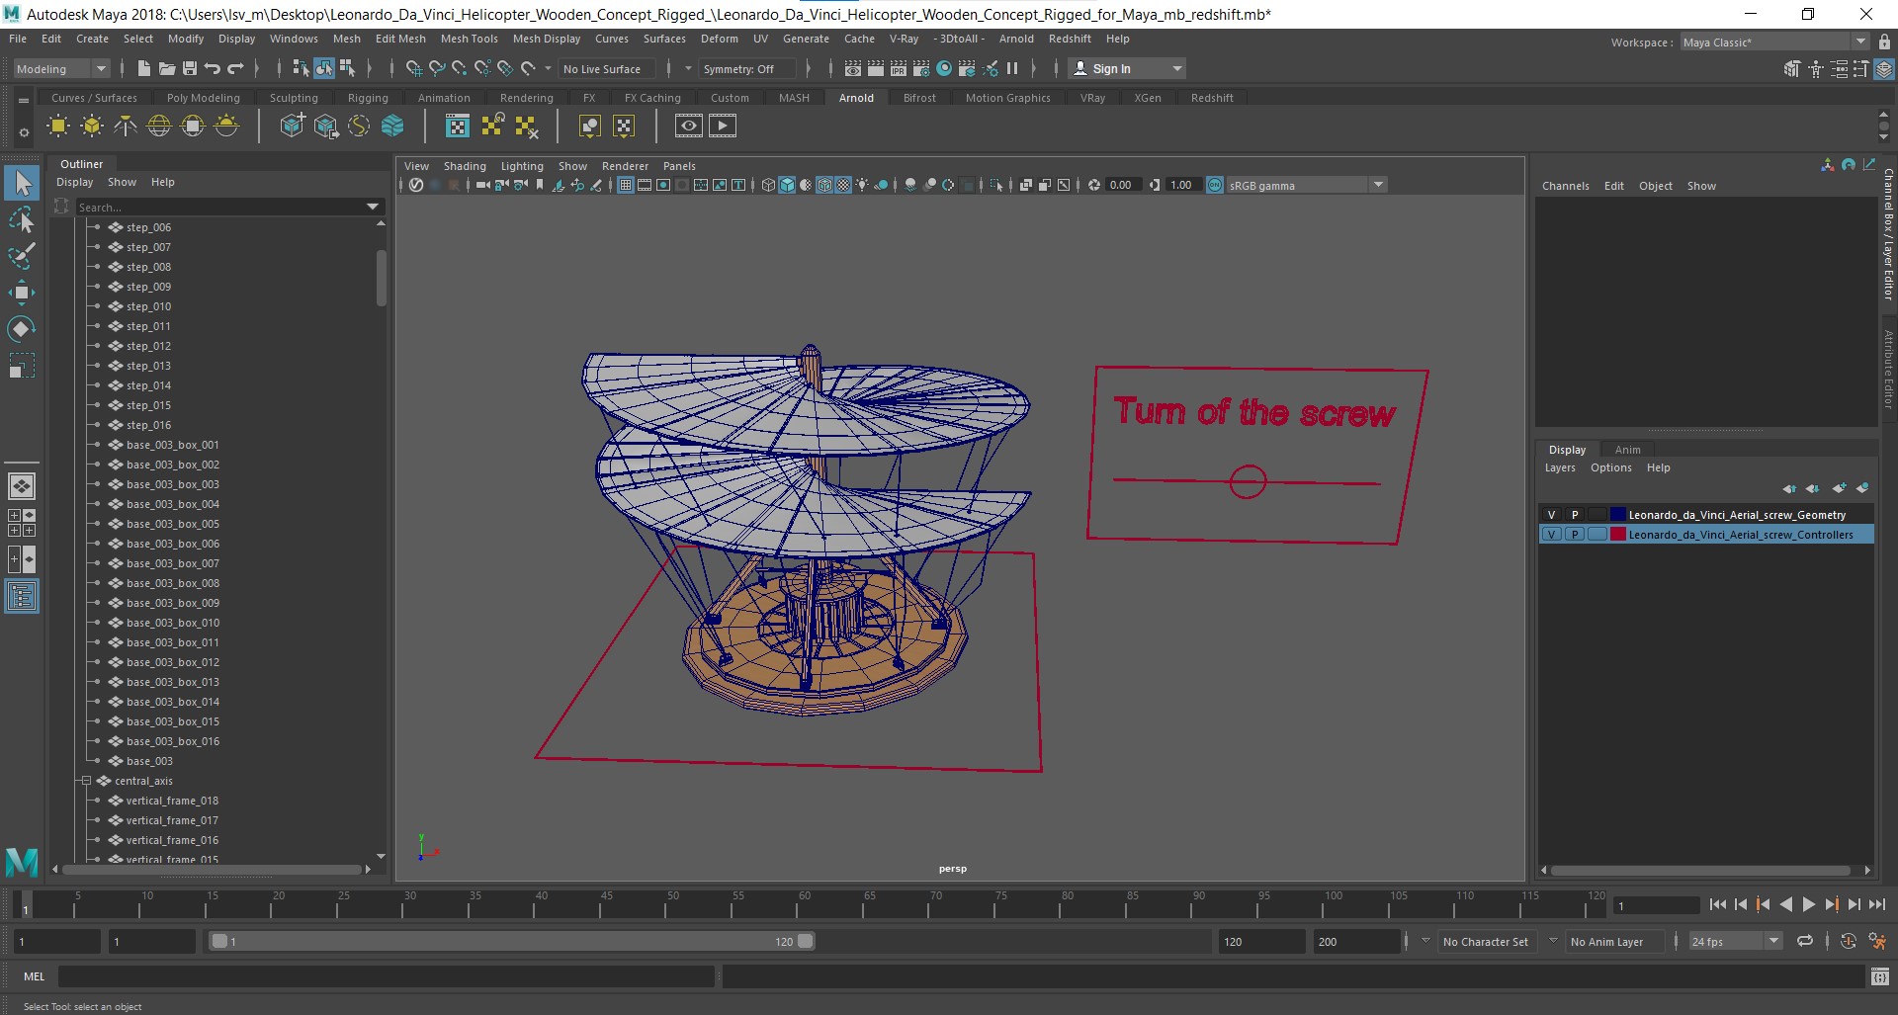1898x1015 pixels.
Task: Activate the Paint Selection tool
Action: pos(22,256)
